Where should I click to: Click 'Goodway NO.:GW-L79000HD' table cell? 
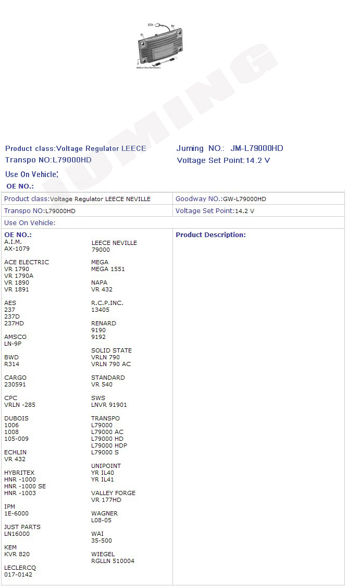point(258,199)
